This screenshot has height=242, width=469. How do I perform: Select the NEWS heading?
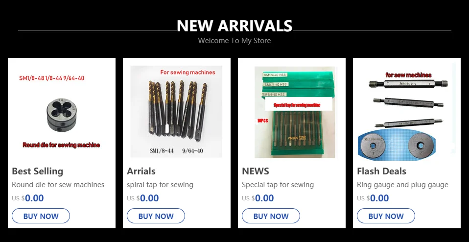[256, 171]
